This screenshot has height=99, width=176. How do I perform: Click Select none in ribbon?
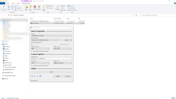(x=71, y=8)
